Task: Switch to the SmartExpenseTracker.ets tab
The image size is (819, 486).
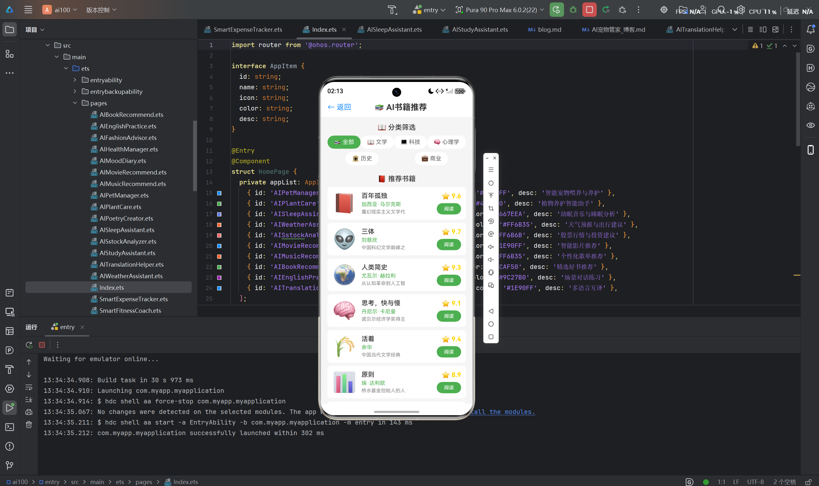Action: pyautogui.click(x=243, y=29)
